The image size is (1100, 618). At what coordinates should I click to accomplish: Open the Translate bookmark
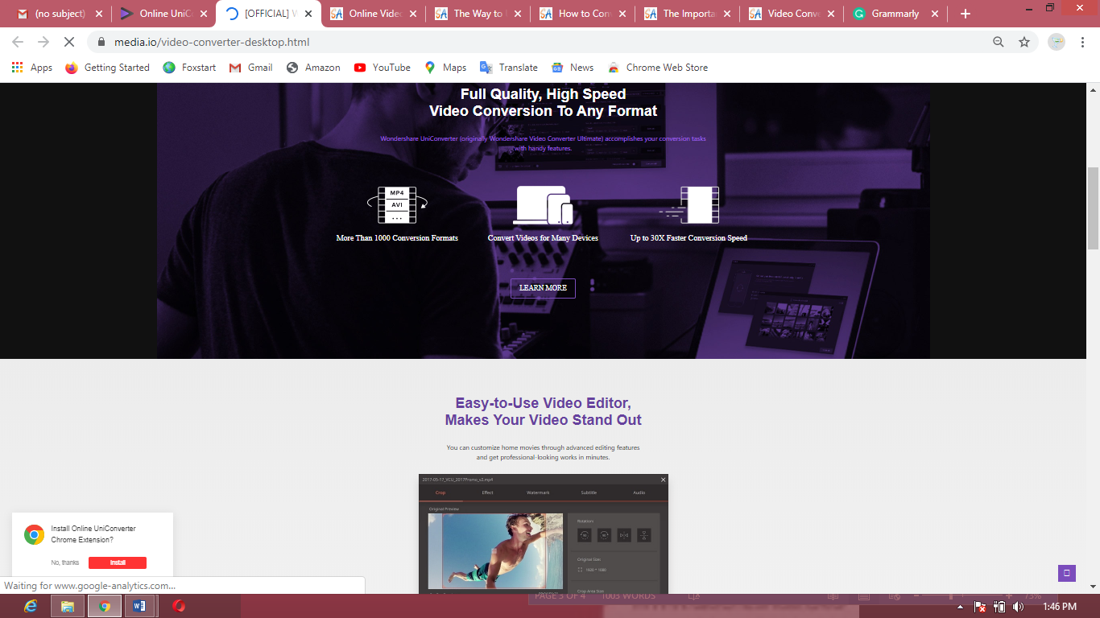(x=509, y=68)
